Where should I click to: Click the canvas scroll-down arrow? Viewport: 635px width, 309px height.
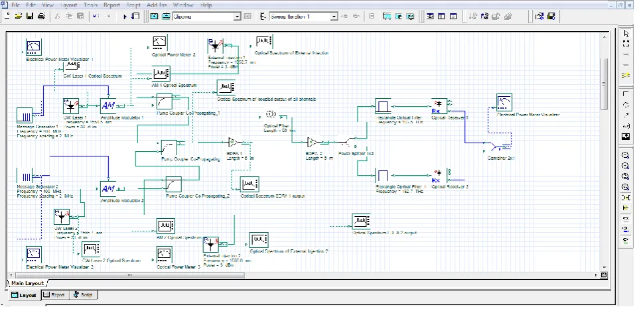point(603,267)
